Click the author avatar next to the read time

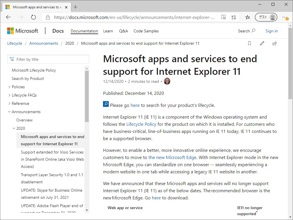[x=167, y=81]
